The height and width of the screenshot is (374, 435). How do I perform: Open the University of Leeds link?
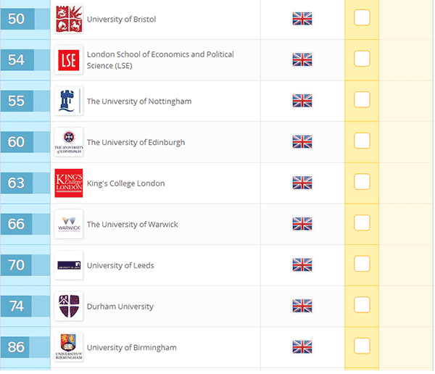point(120,265)
